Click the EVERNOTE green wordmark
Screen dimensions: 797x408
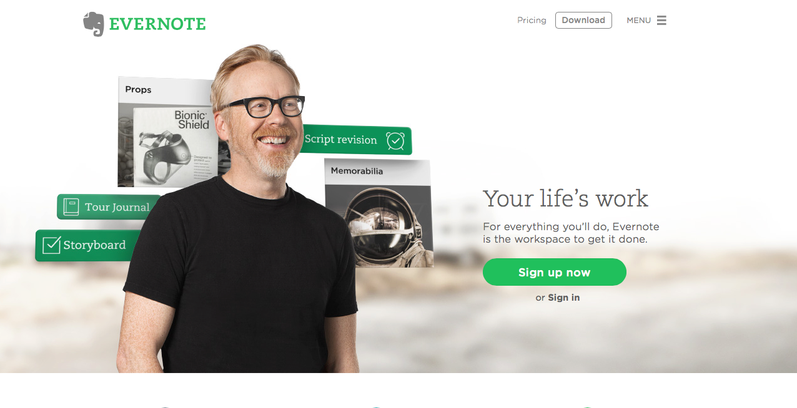tap(157, 24)
